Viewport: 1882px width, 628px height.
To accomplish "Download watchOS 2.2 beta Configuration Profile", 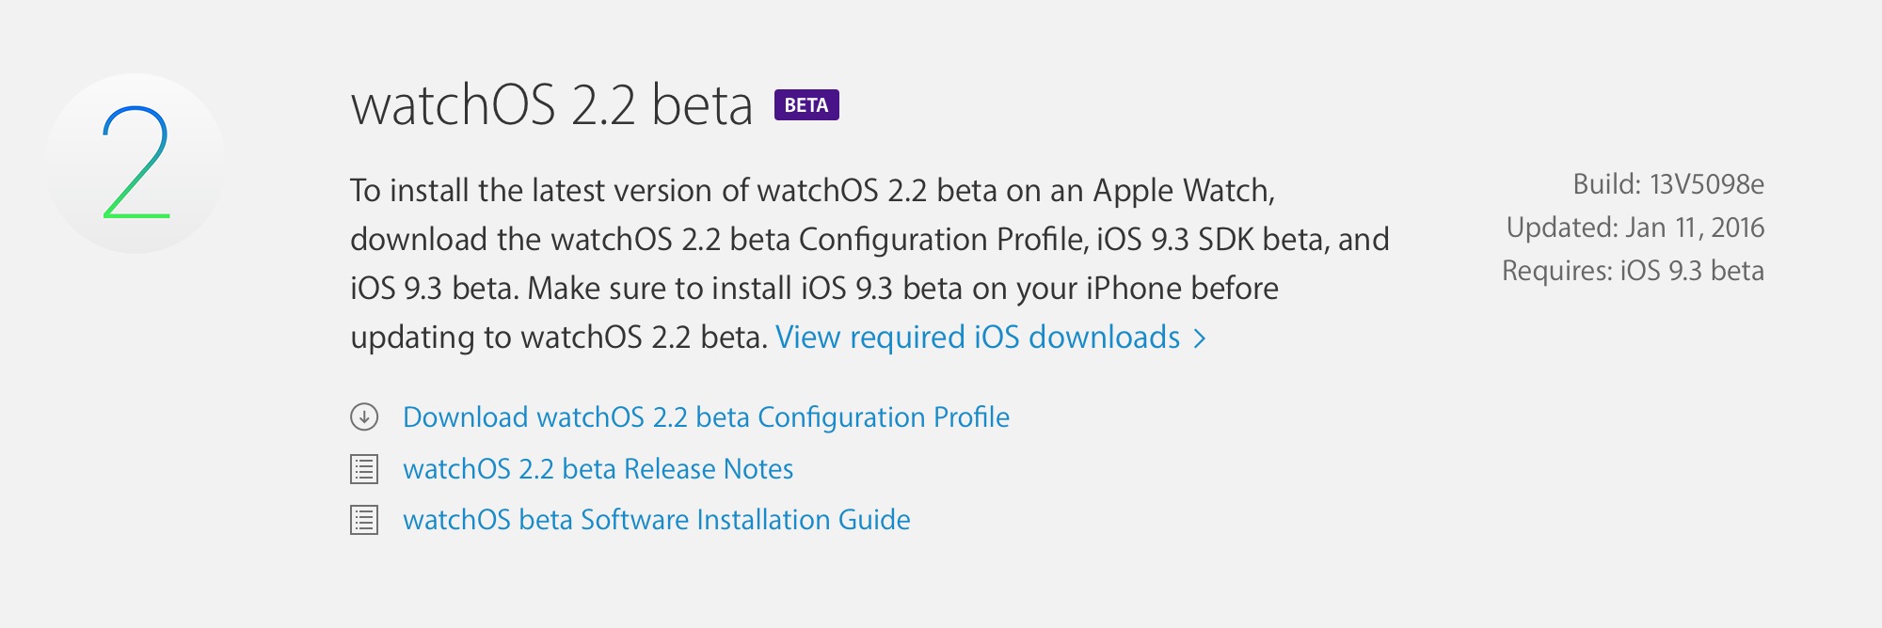I will [x=706, y=417].
